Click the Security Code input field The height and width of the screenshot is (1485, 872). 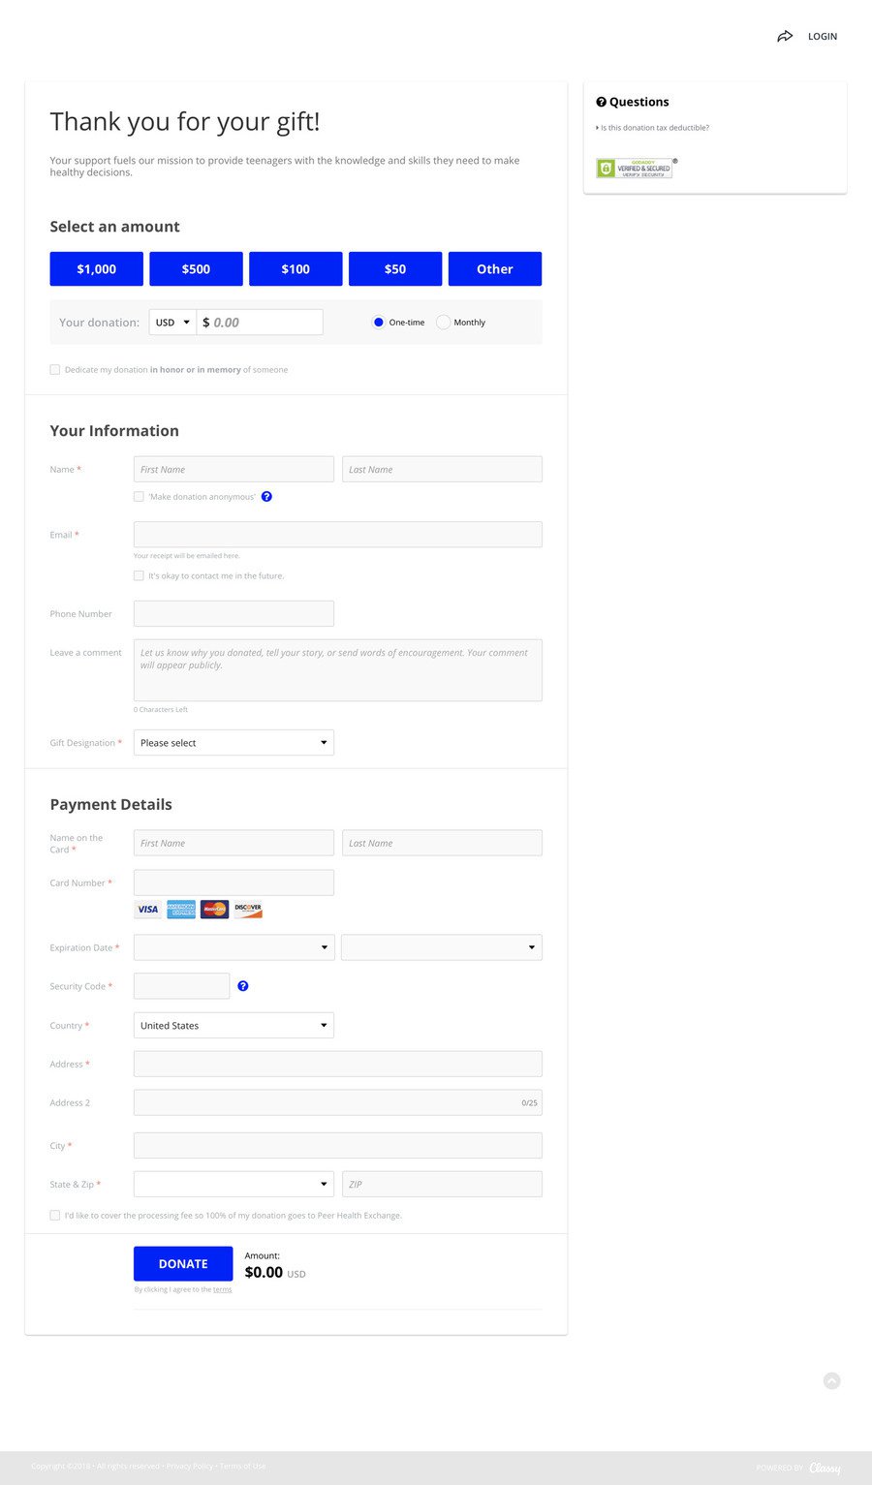[x=182, y=986]
